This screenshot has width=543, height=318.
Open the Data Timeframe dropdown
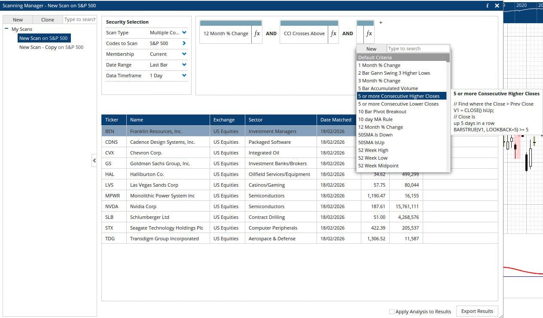[184, 76]
